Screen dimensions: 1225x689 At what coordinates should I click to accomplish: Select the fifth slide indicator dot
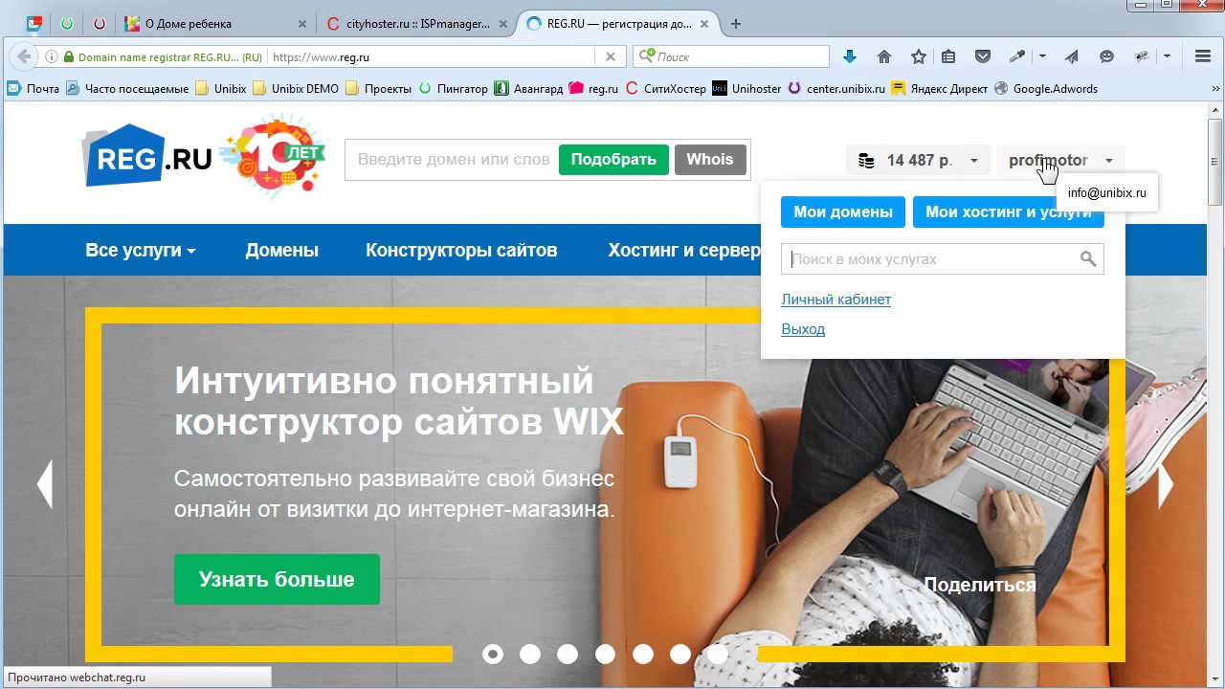click(643, 654)
